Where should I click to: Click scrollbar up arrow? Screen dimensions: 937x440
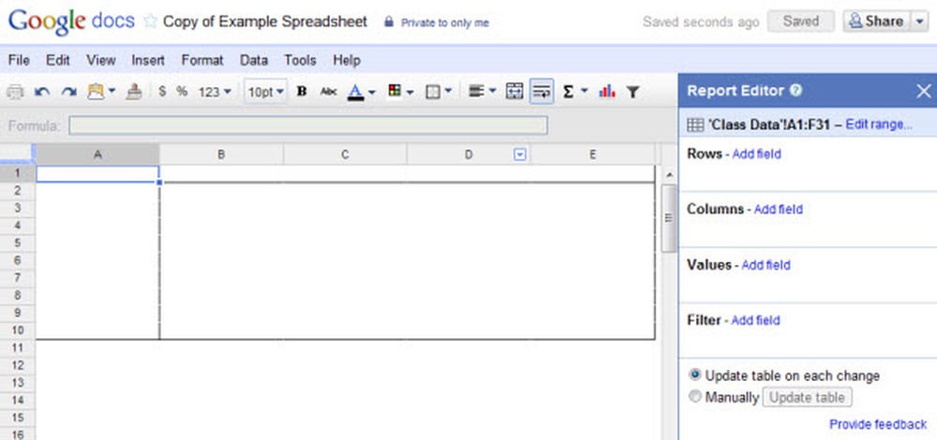click(669, 175)
